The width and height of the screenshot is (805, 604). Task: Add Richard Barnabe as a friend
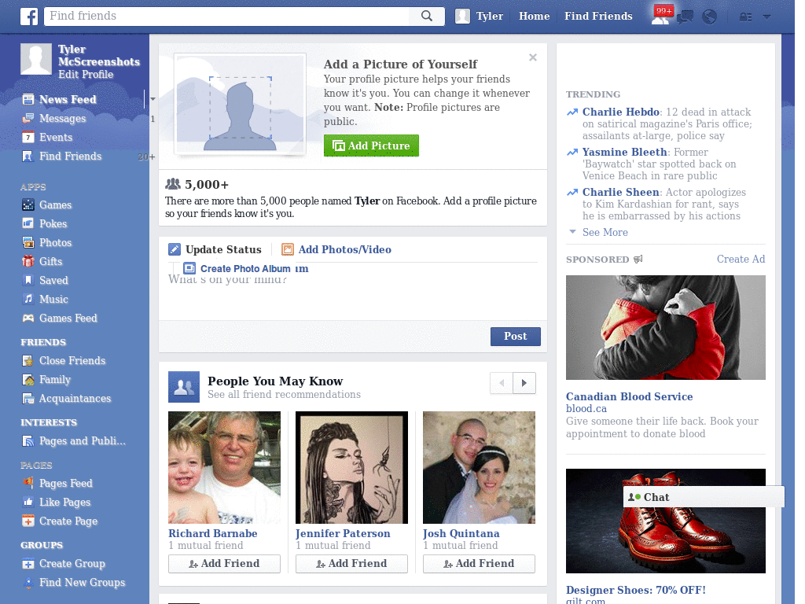coord(224,564)
